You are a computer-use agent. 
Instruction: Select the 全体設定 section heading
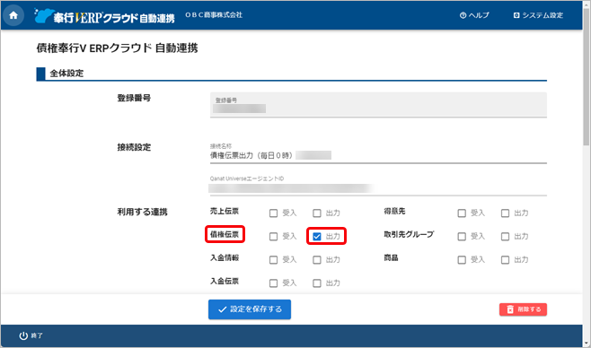[x=66, y=74]
